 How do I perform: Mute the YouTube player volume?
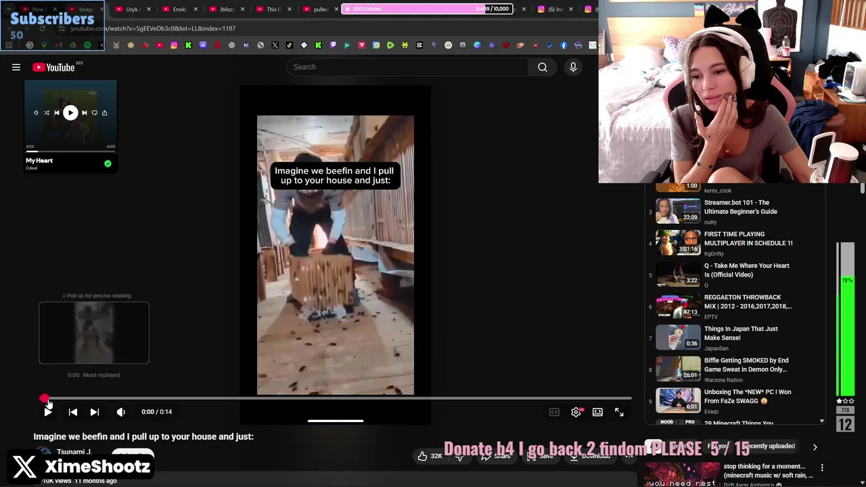pyautogui.click(x=120, y=411)
